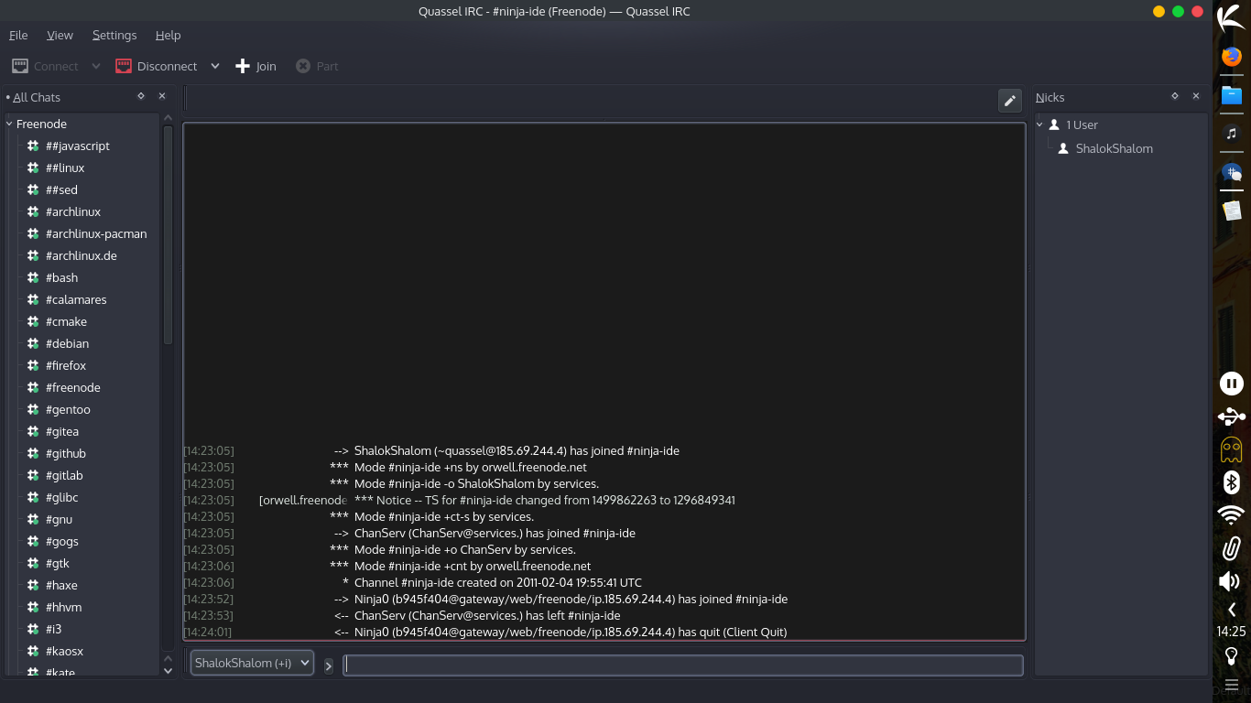Focus the message input field

click(683, 665)
